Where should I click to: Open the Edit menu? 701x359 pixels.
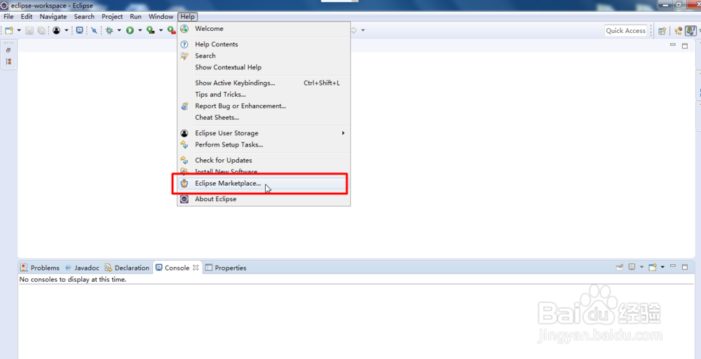coord(27,17)
